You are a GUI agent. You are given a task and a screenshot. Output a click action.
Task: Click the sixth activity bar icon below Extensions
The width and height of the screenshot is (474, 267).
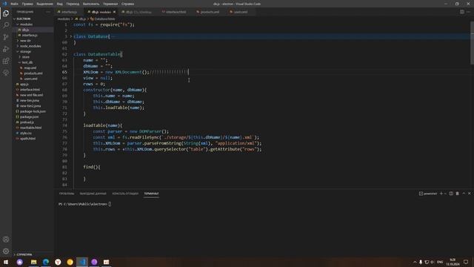(x=6, y=73)
